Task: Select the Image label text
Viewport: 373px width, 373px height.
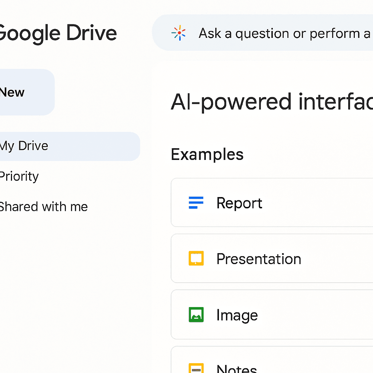Action: click(237, 315)
